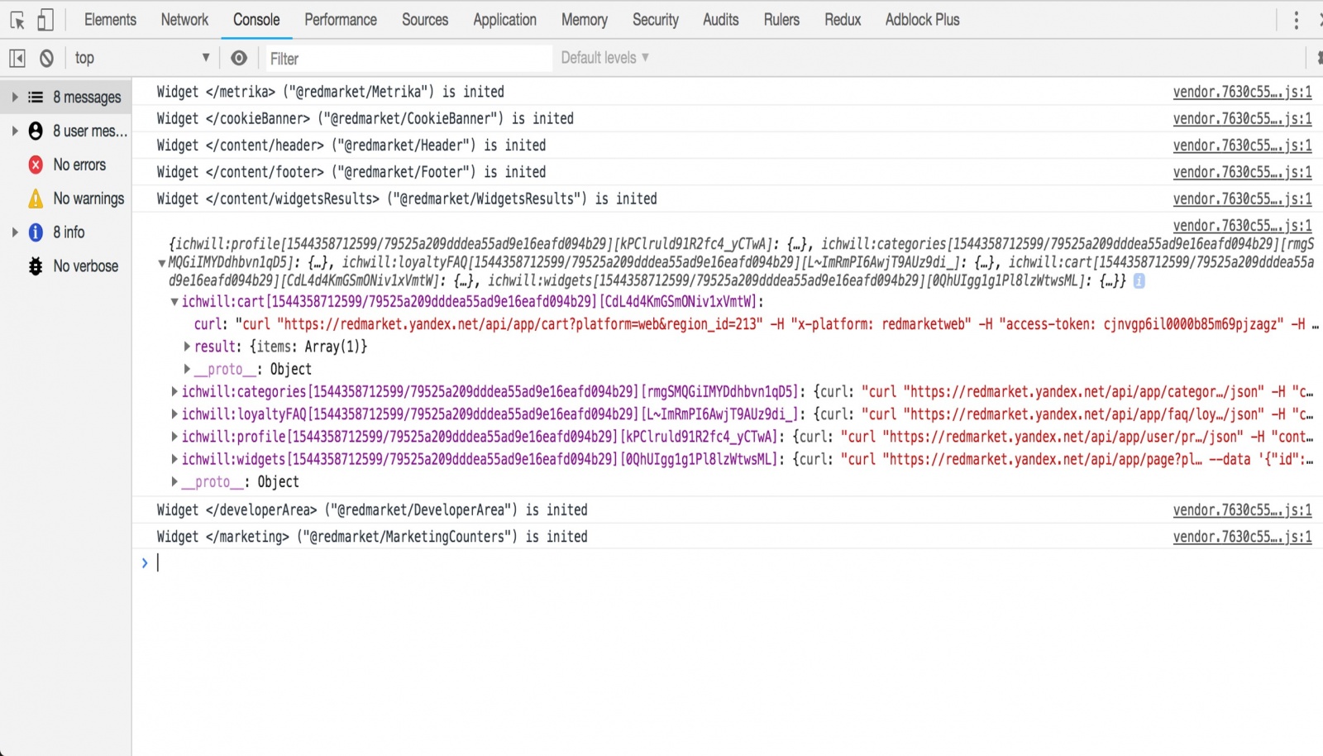Open the Default levels dropdown

[x=604, y=58]
